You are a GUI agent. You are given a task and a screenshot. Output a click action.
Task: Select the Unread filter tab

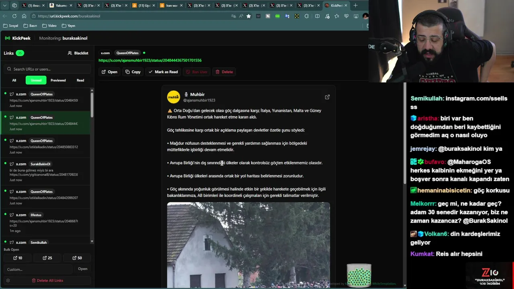click(36, 80)
